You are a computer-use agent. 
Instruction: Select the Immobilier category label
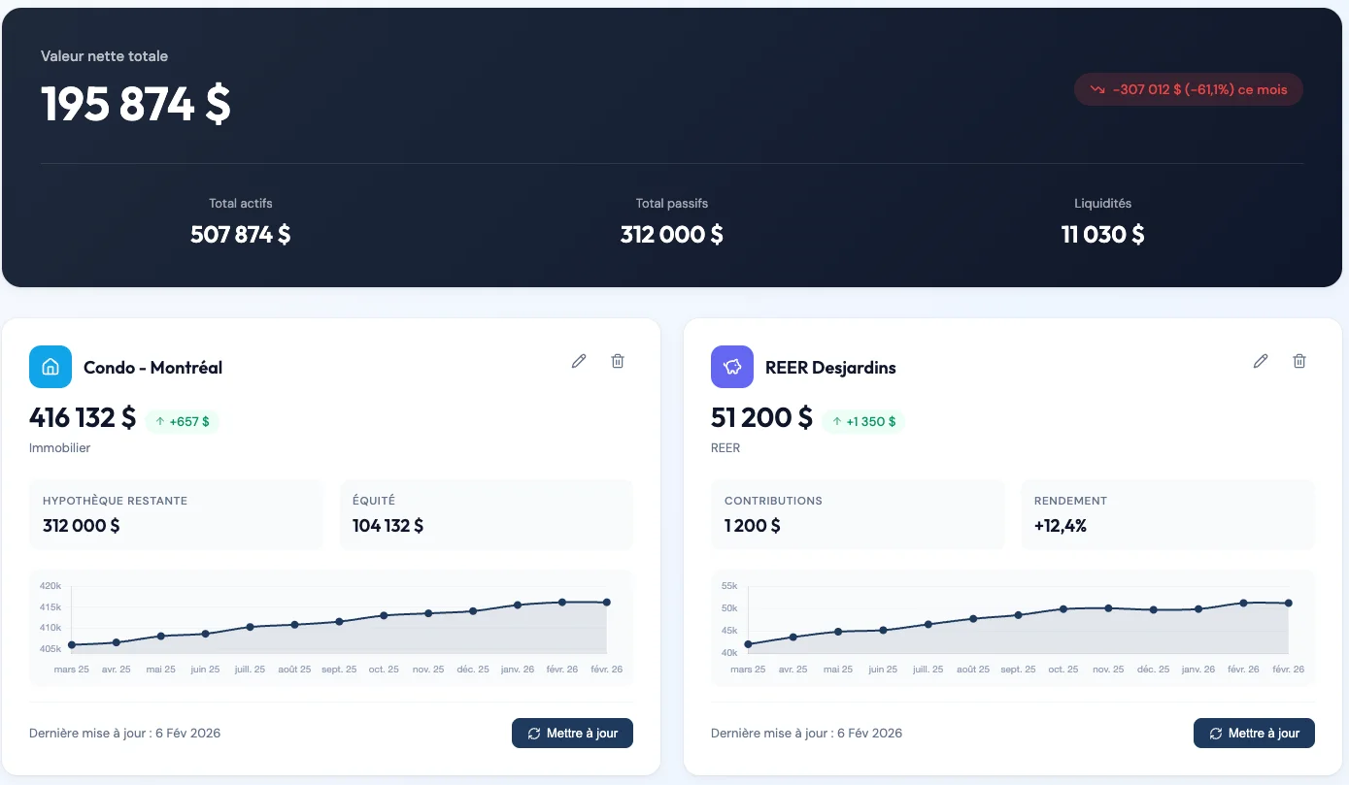tap(59, 447)
